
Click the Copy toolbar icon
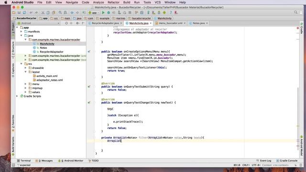pos(48,13)
